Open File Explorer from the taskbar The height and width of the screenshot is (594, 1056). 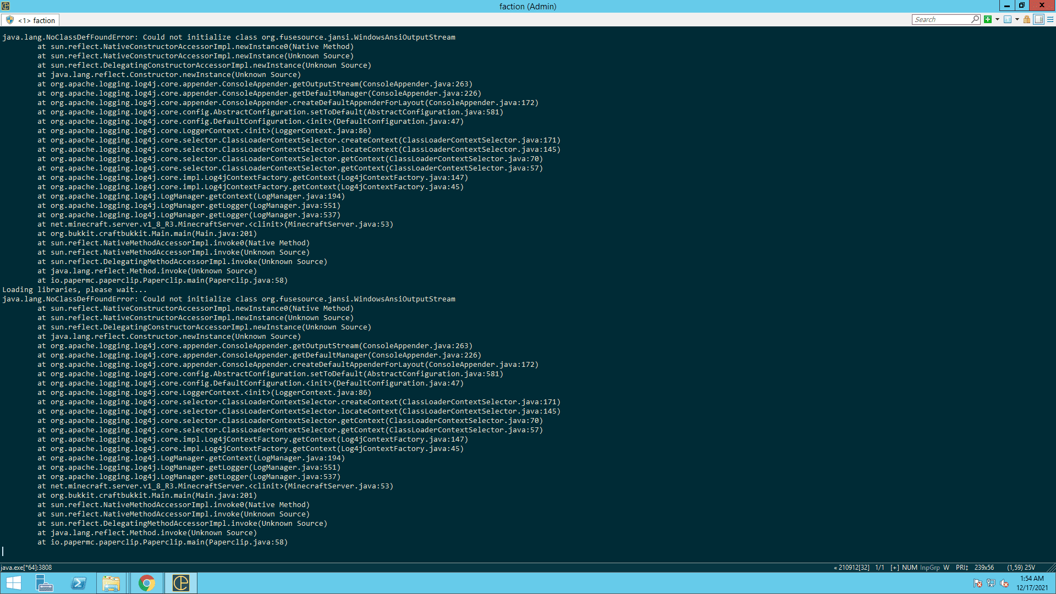tap(111, 583)
